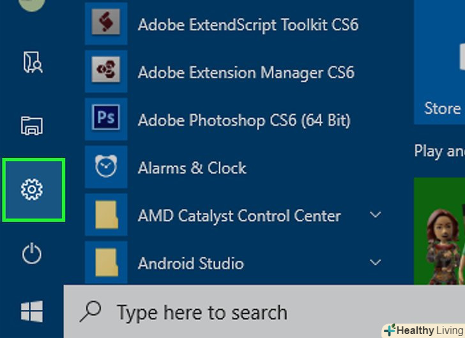The width and height of the screenshot is (465, 338).
Task: Click the Alarms & Clock app icon
Action: pyautogui.click(x=106, y=167)
